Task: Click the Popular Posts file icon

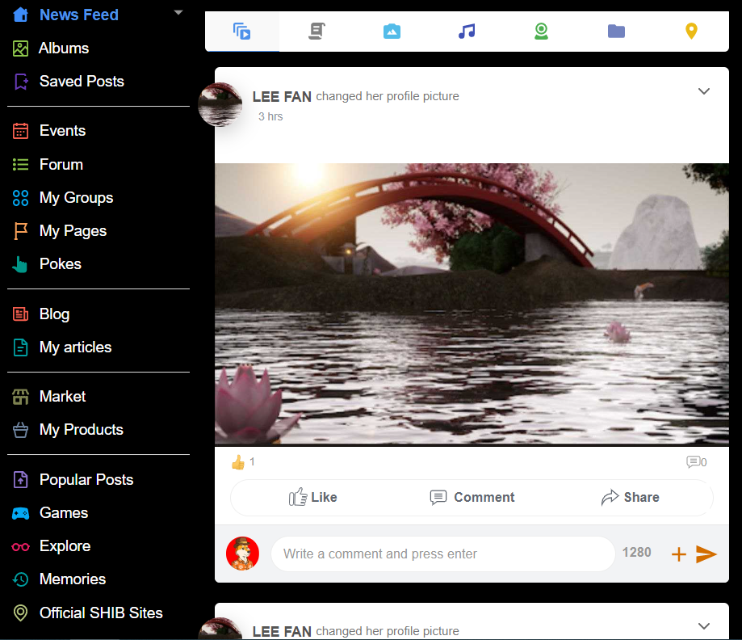Action: (20, 480)
